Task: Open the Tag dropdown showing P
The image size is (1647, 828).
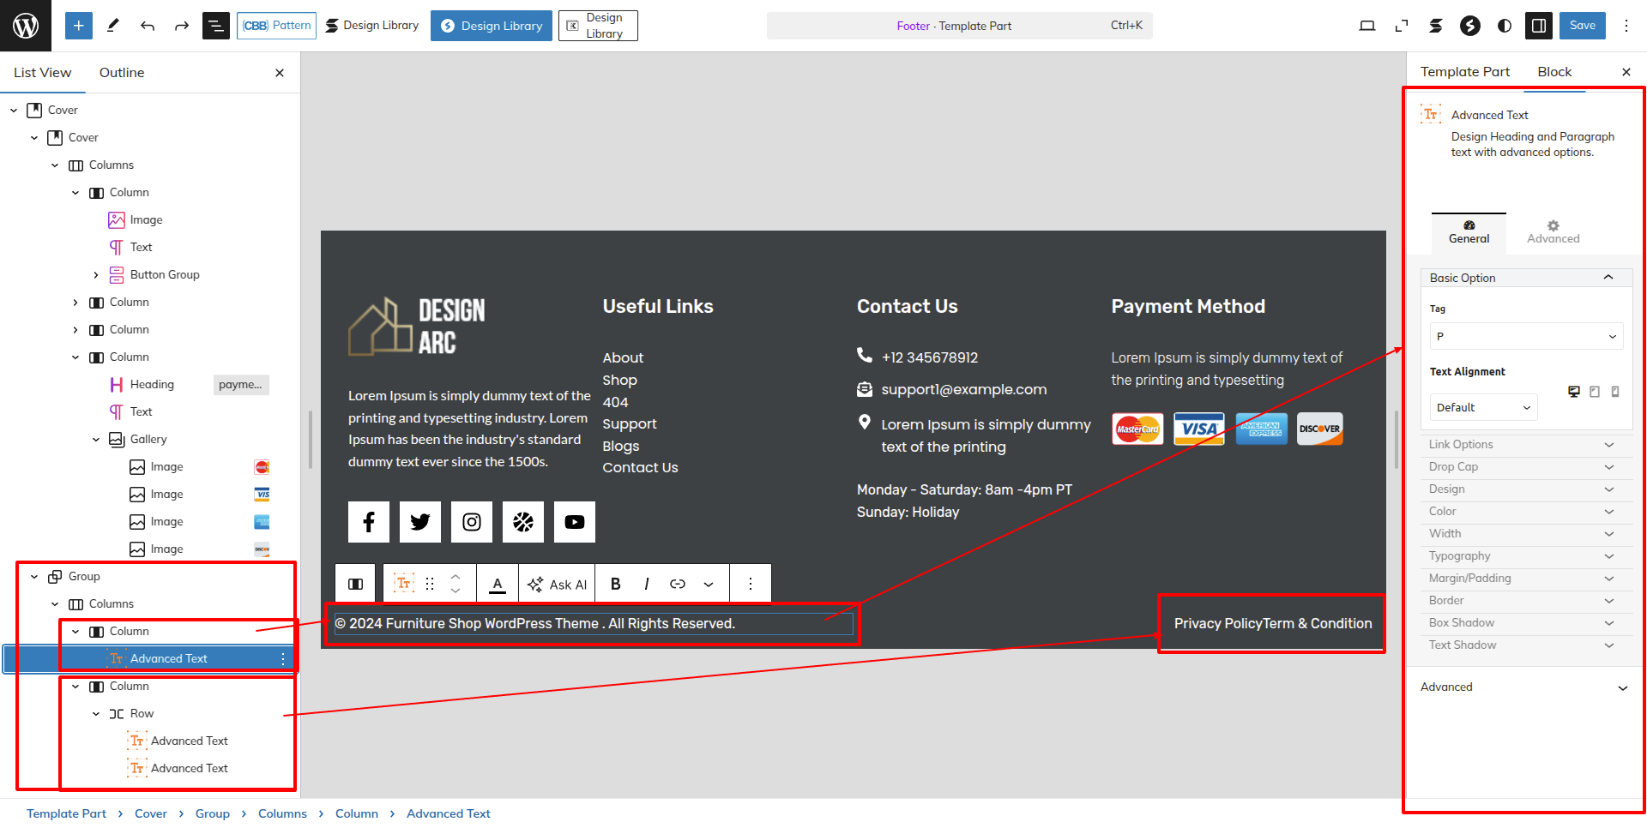Action: click(x=1526, y=336)
